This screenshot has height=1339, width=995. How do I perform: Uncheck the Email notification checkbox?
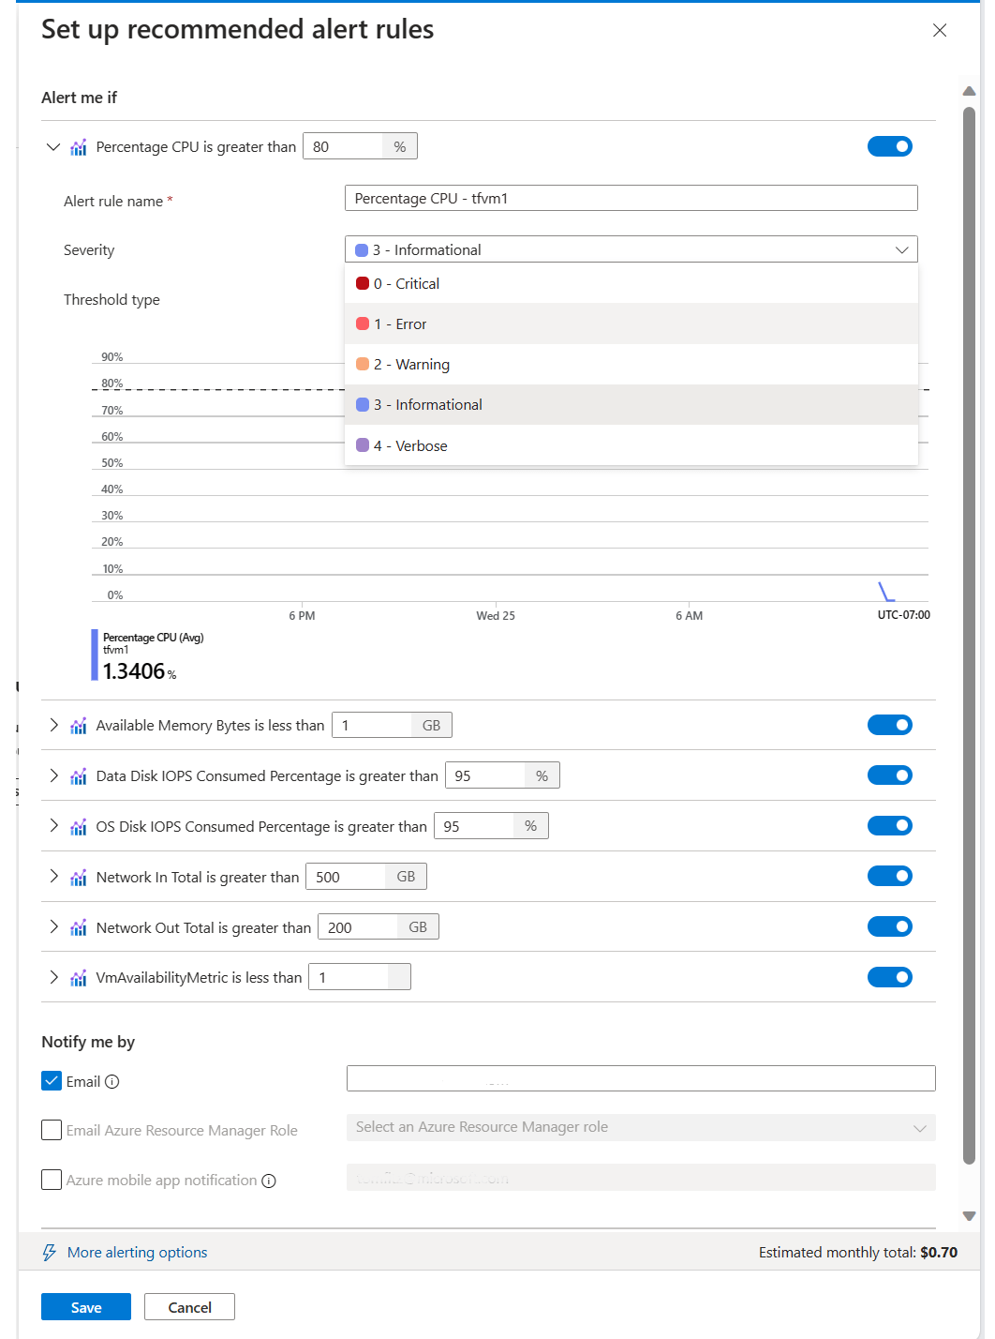52,1080
